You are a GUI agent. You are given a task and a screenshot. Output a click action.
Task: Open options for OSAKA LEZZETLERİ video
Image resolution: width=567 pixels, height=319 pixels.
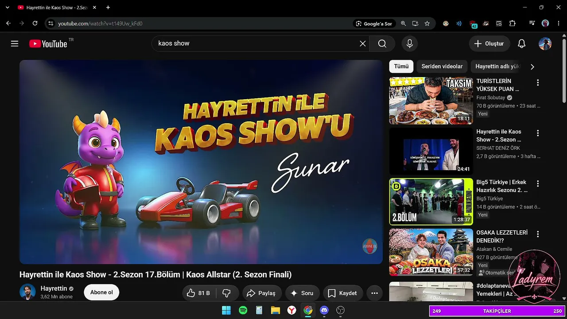point(538,234)
